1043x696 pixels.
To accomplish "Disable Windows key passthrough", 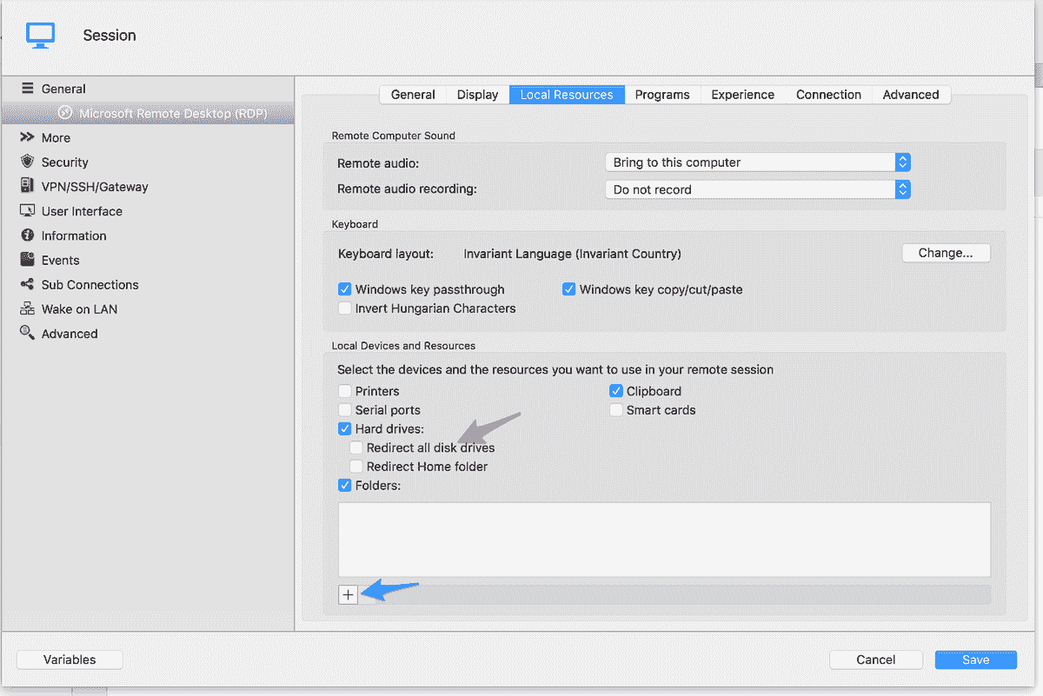I will tap(345, 288).
